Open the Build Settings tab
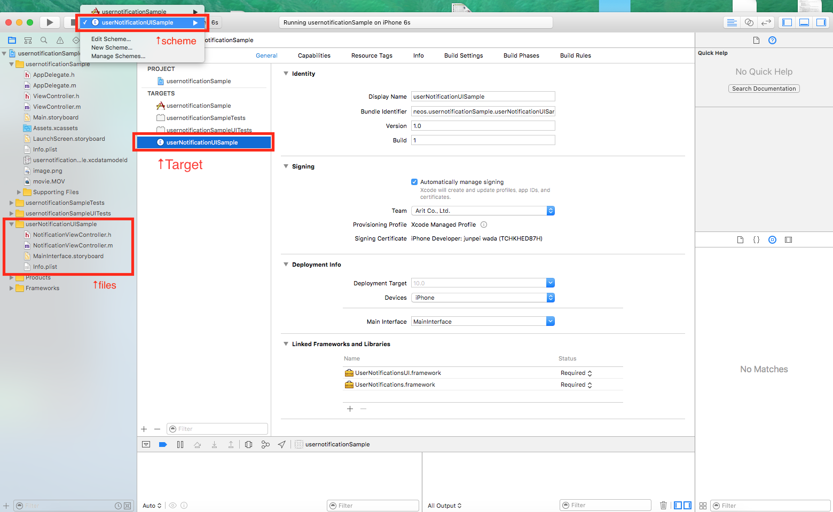The image size is (833, 512). (463, 55)
